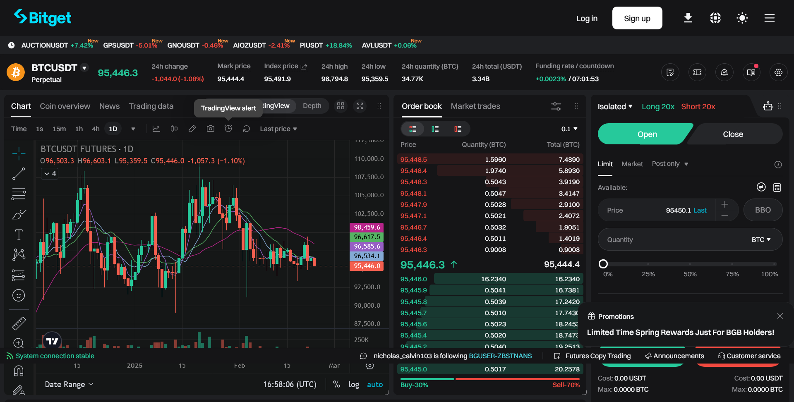794x402 pixels.
Task: Select the ruler measure tool
Action: point(19,323)
